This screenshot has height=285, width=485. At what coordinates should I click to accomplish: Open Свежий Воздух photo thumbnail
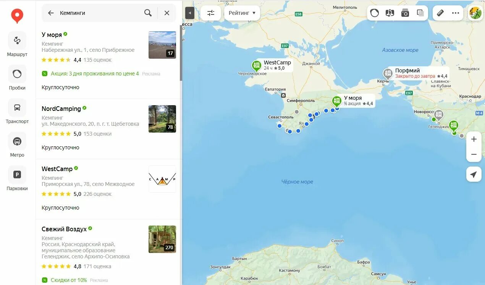tap(162, 239)
